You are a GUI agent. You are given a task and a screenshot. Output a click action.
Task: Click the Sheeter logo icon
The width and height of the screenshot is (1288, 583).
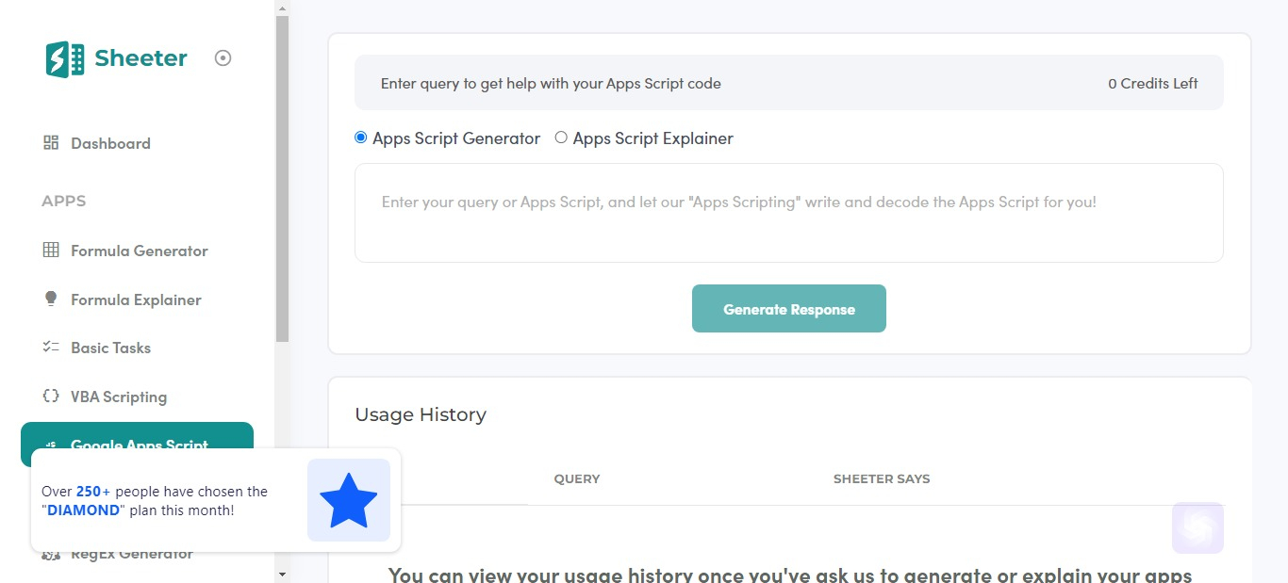click(x=65, y=58)
